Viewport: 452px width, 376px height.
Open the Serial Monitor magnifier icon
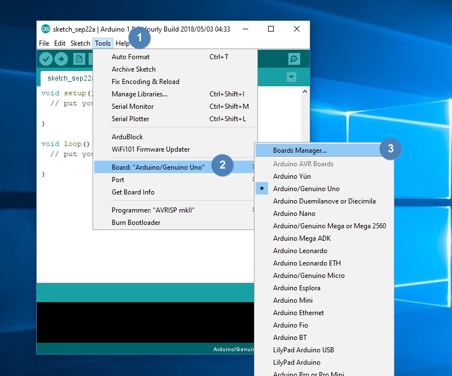(294, 59)
